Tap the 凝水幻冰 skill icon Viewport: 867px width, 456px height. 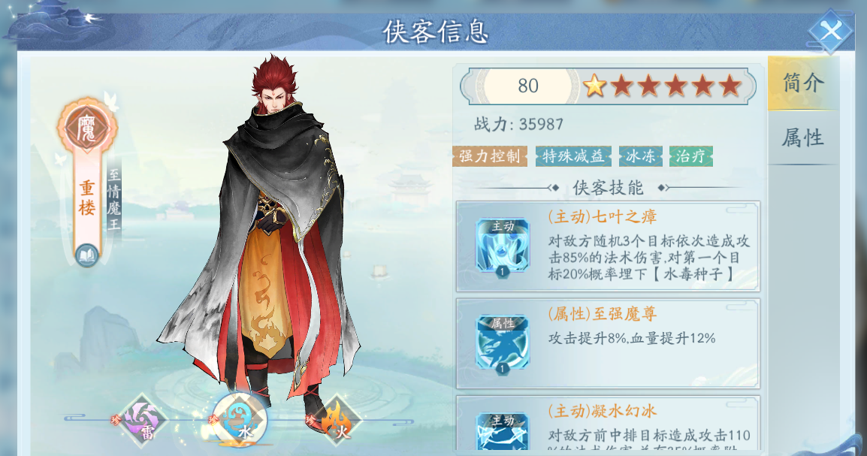(x=503, y=432)
